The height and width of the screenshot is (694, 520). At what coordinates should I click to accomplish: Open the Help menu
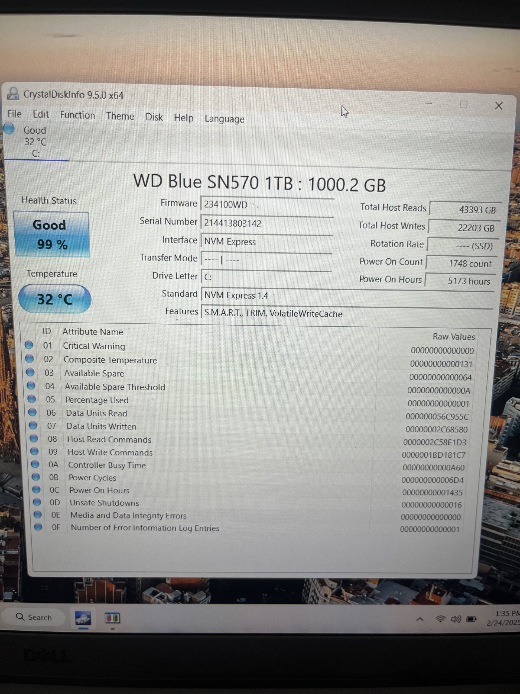click(x=184, y=118)
